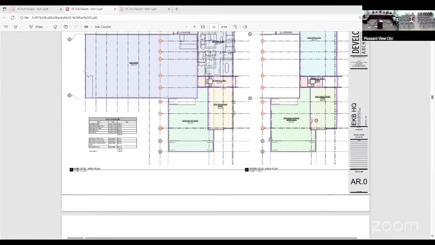Click the Main Level Area Plan title
The height and width of the screenshot is (245, 435).
[x=87, y=169]
